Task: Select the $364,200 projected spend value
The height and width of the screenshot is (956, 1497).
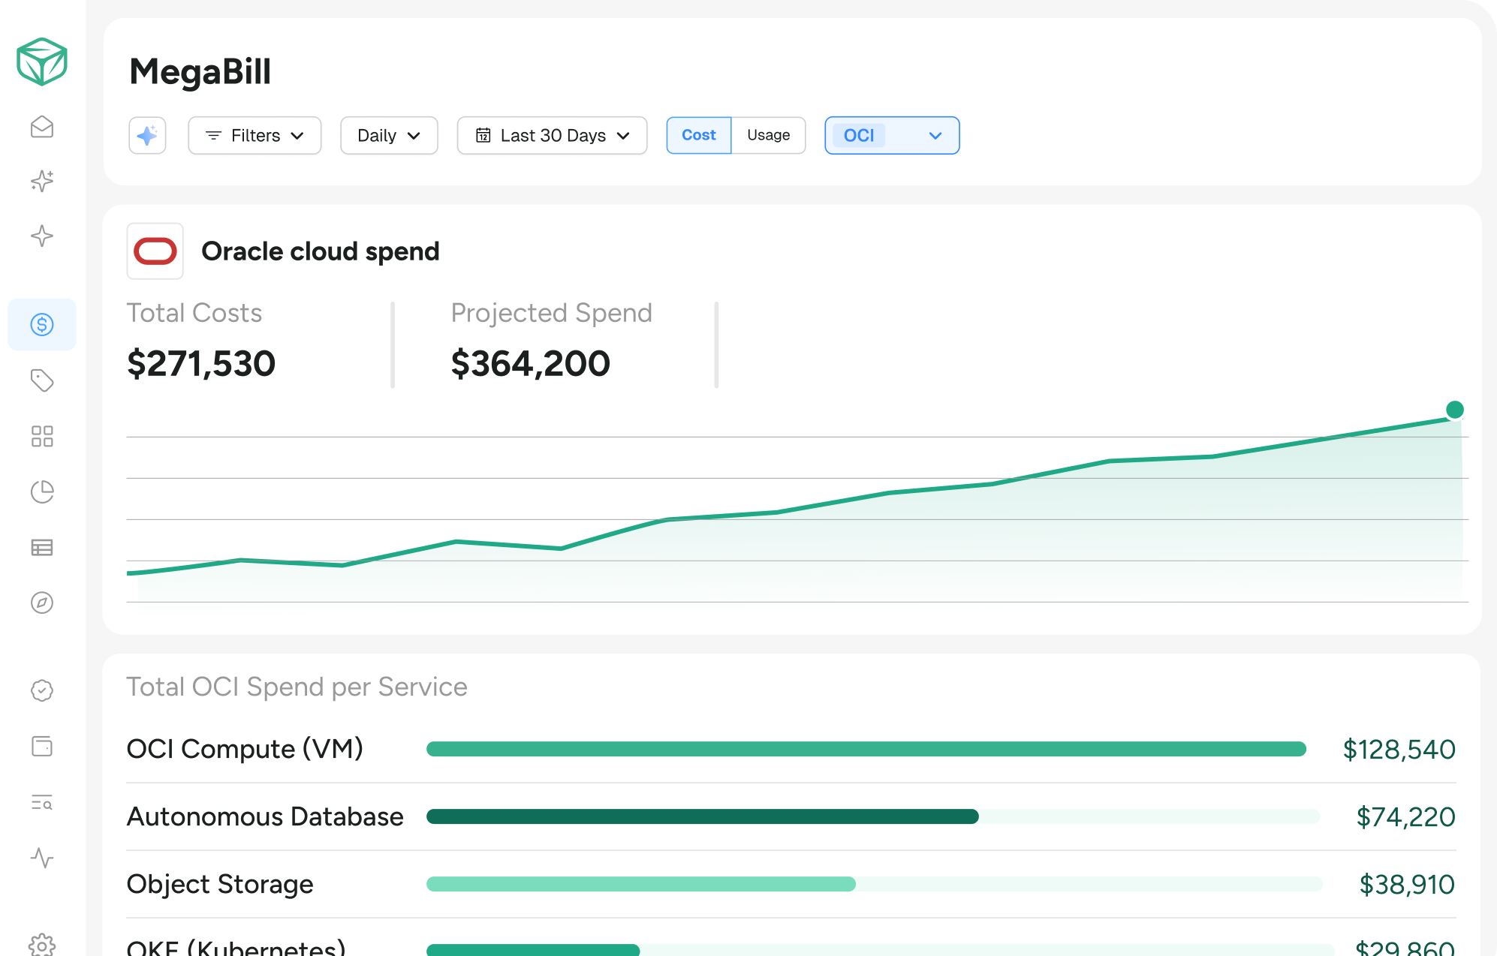Action: 531,364
